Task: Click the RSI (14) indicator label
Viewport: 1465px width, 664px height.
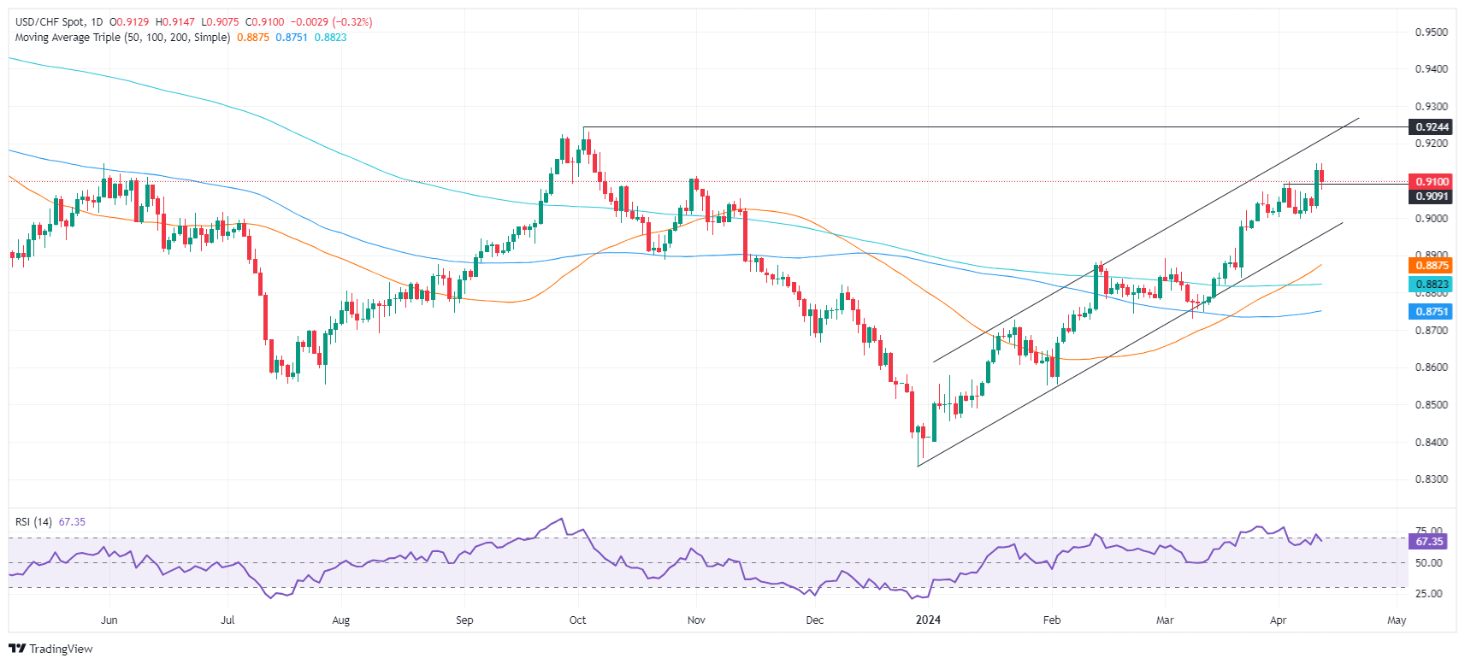Action: coord(33,522)
